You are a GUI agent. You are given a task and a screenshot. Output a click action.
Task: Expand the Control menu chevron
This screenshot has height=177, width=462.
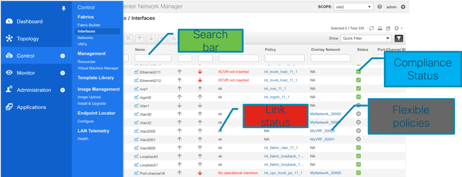click(62, 56)
